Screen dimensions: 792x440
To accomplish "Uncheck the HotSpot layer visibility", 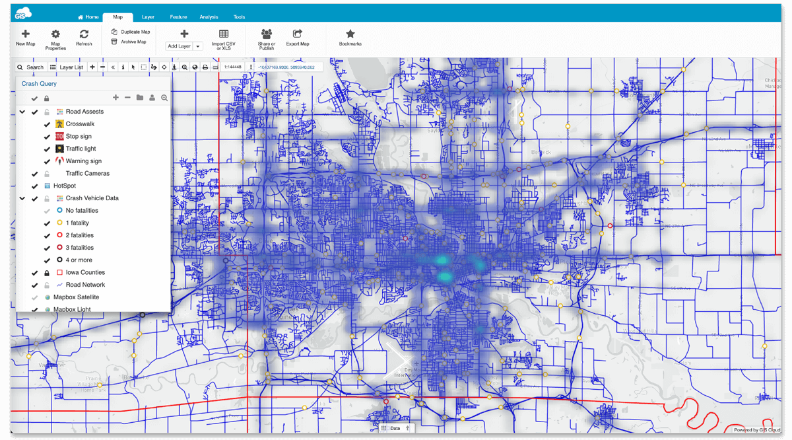I will pyautogui.click(x=35, y=186).
